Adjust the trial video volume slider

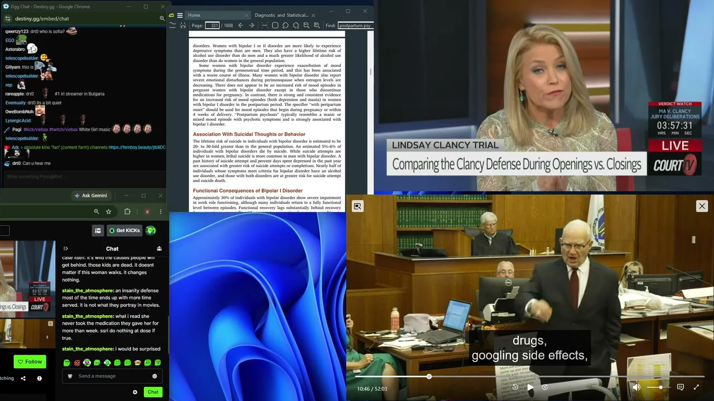point(658,387)
